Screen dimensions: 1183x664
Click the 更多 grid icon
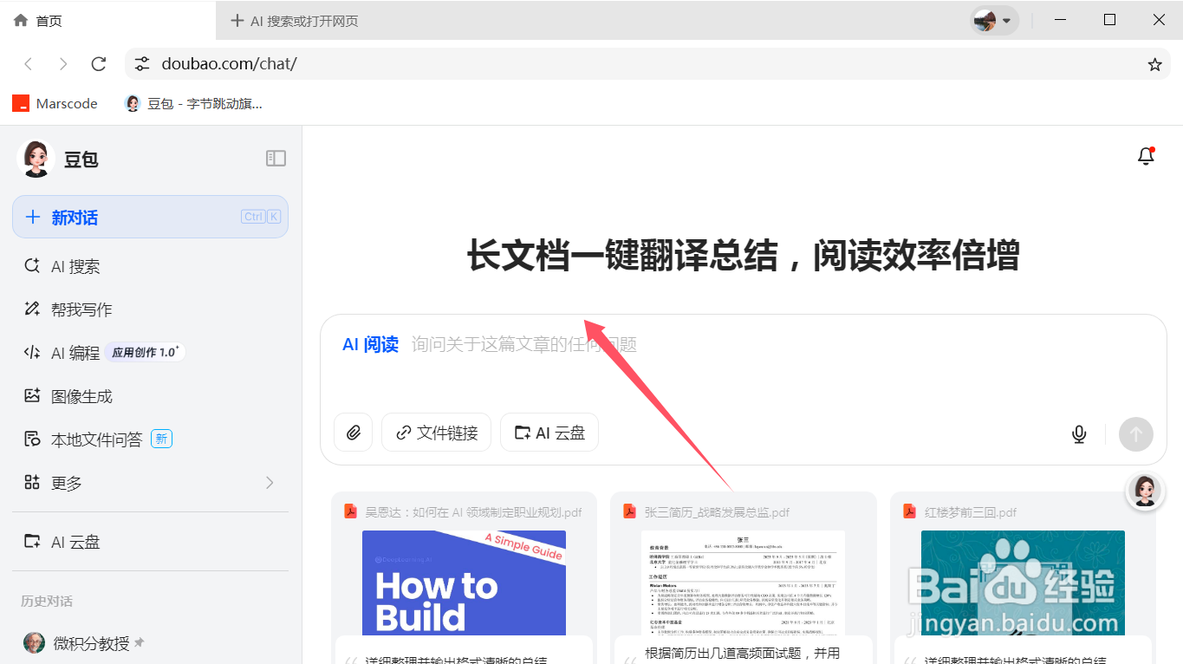[x=32, y=482]
